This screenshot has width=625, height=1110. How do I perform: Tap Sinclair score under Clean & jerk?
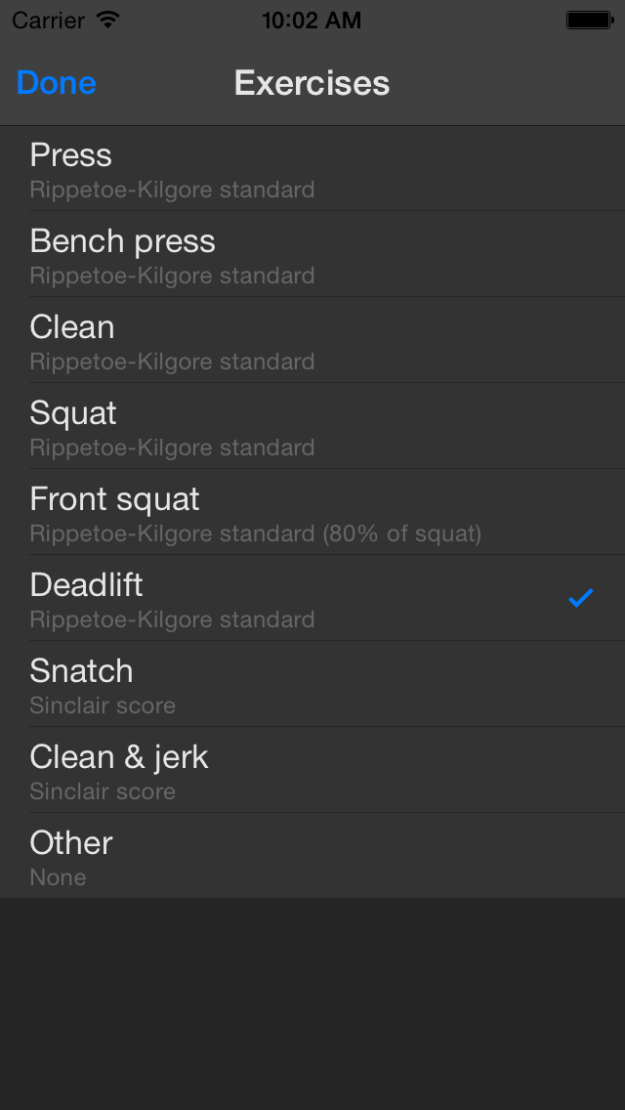103,790
